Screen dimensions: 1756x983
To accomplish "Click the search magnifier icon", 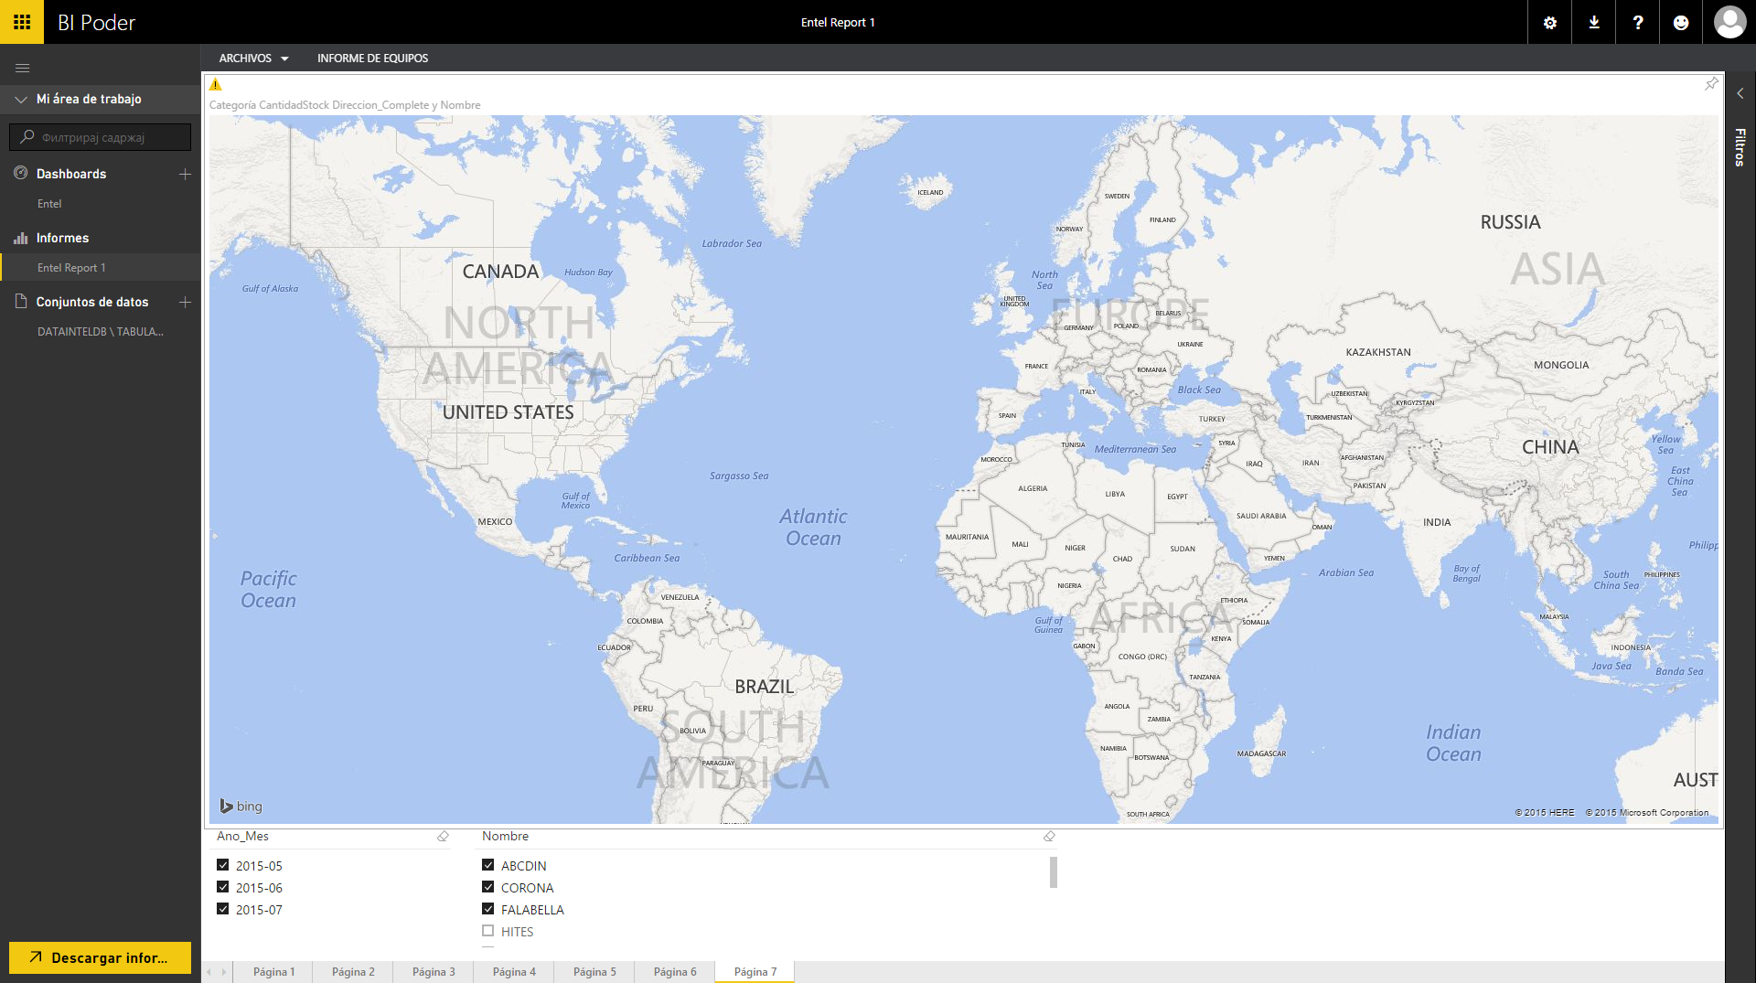I will (x=27, y=137).
